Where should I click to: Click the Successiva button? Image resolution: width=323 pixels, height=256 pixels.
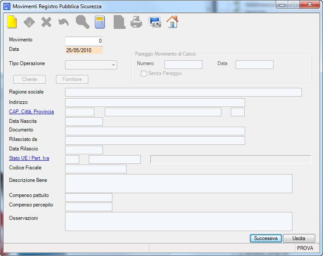pos(266,238)
